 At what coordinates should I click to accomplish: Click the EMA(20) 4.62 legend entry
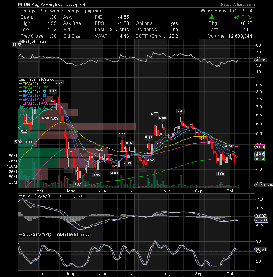coord(33,92)
